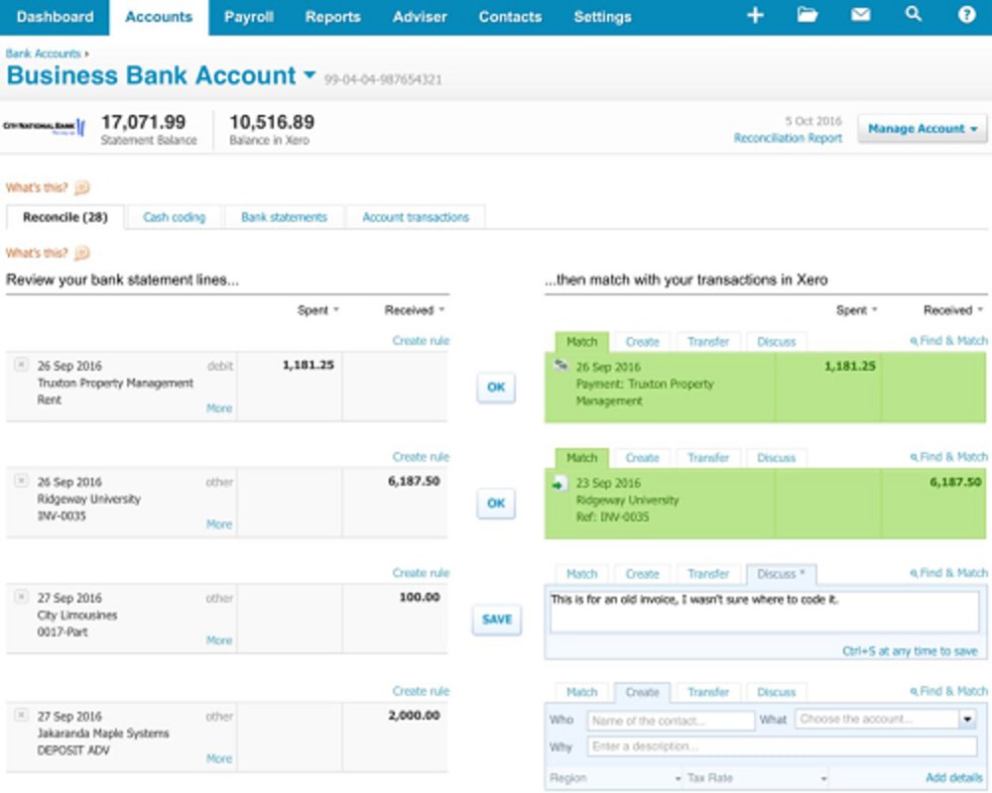Select Transfer tab for Truxton transaction
The image size is (992, 793).
click(x=708, y=342)
